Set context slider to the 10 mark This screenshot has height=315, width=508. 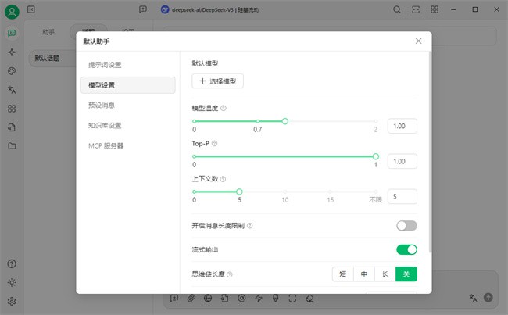pos(285,192)
